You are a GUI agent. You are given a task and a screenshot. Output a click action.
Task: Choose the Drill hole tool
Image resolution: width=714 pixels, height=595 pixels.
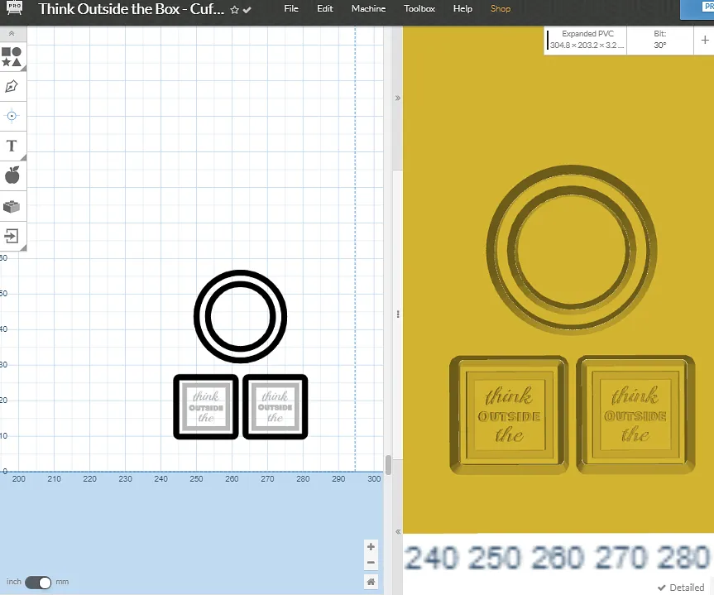pyautogui.click(x=12, y=116)
